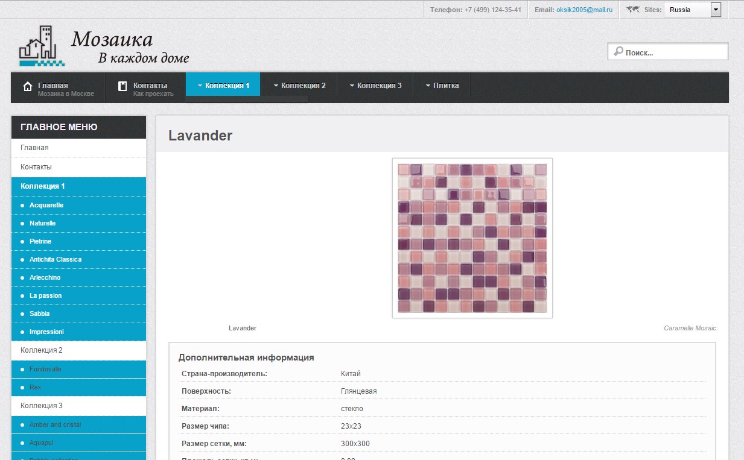Go to Контакты in the sidebar menu
This screenshot has height=460, width=744.
coord(36,167)
